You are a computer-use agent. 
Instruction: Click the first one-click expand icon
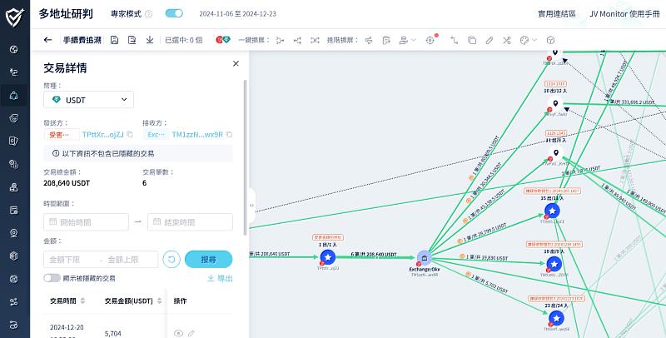point(280,40)
